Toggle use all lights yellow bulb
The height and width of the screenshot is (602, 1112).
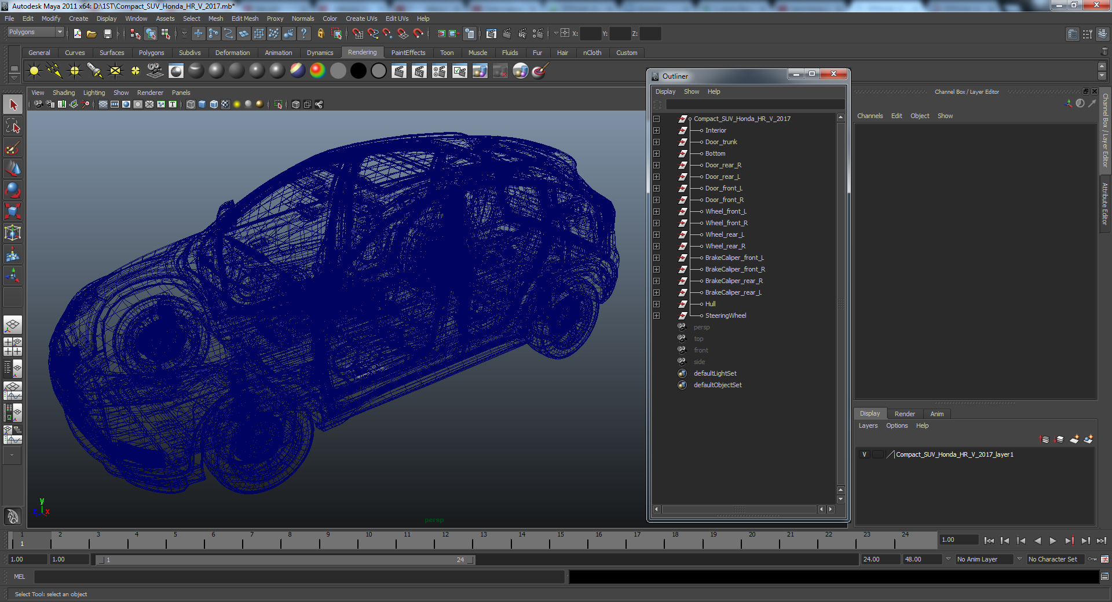[237, 104]
